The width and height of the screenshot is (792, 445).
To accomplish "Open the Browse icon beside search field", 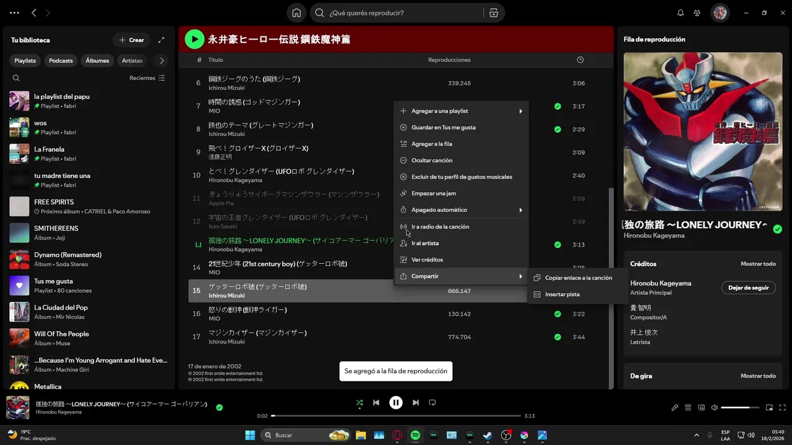I will coord(493,12).
